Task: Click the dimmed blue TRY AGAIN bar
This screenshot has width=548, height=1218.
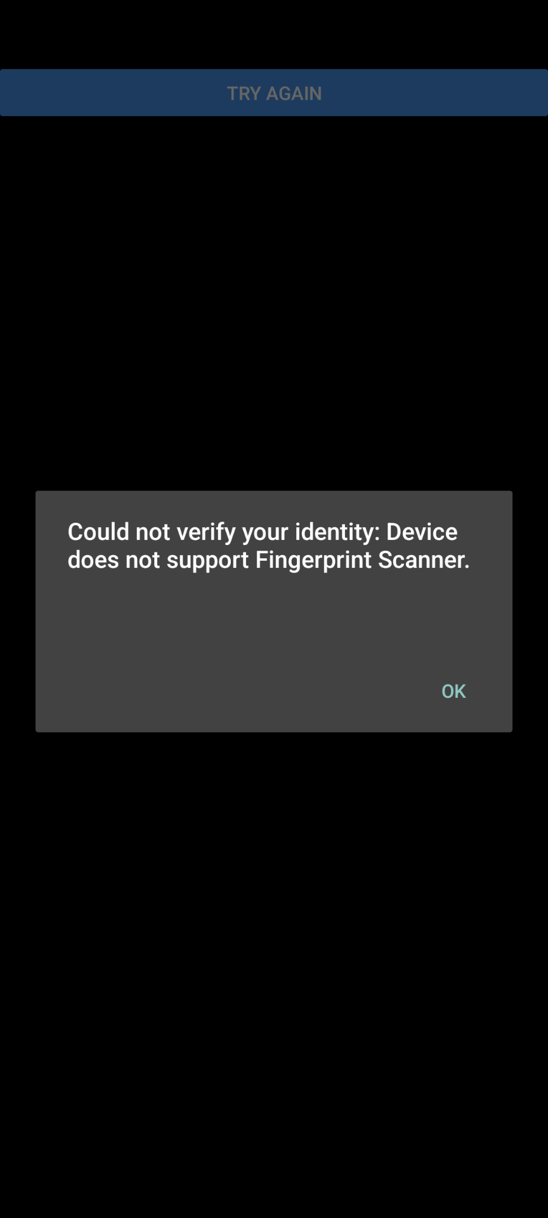Action: pos(274,93)
